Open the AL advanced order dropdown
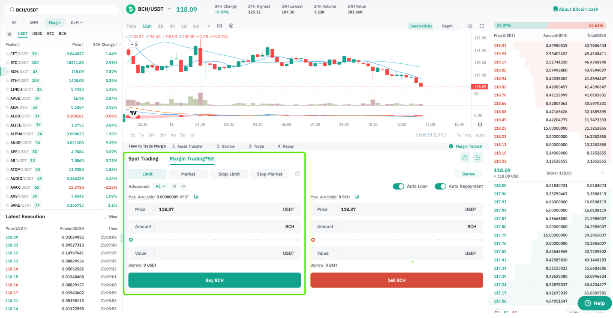Viewport: 613px width, 318px height. (160, 187)
